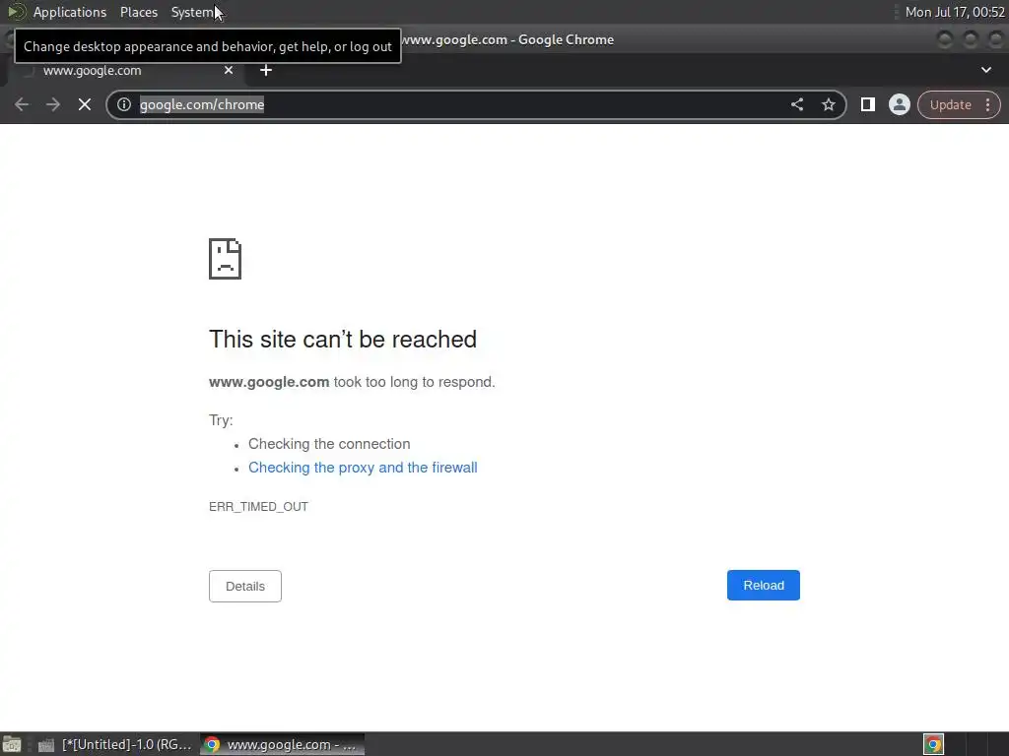
Task: Share this page icon in address bar
Action: [796, 104]
